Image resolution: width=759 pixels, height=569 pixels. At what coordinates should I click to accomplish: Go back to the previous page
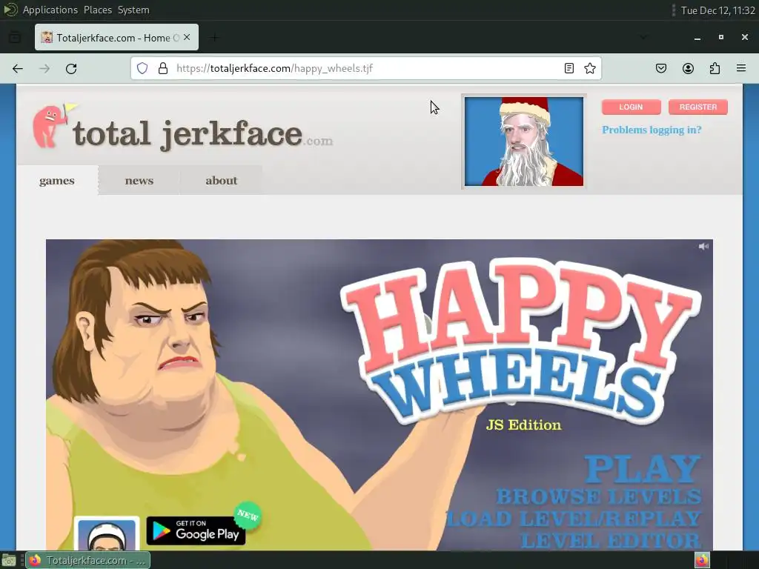(18, 69)
